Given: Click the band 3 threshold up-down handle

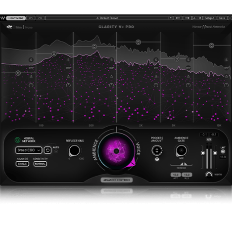Looking at the screenshot, I should point(94,46).
